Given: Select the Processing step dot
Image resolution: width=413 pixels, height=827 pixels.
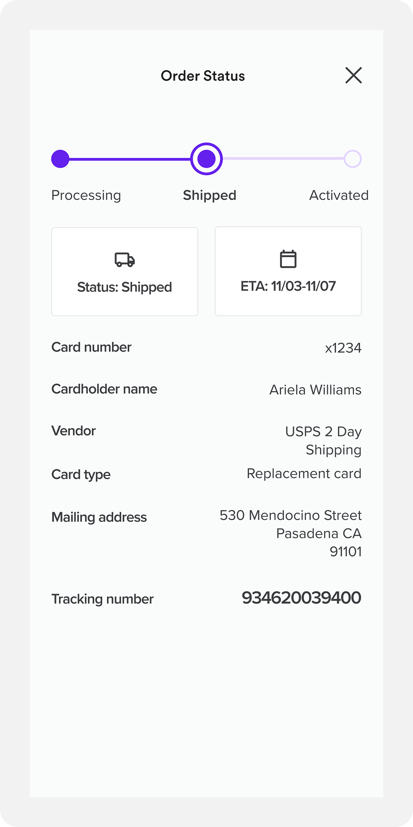Looking at the screenshot, I should pyautogui.click(x=60, y=159).
